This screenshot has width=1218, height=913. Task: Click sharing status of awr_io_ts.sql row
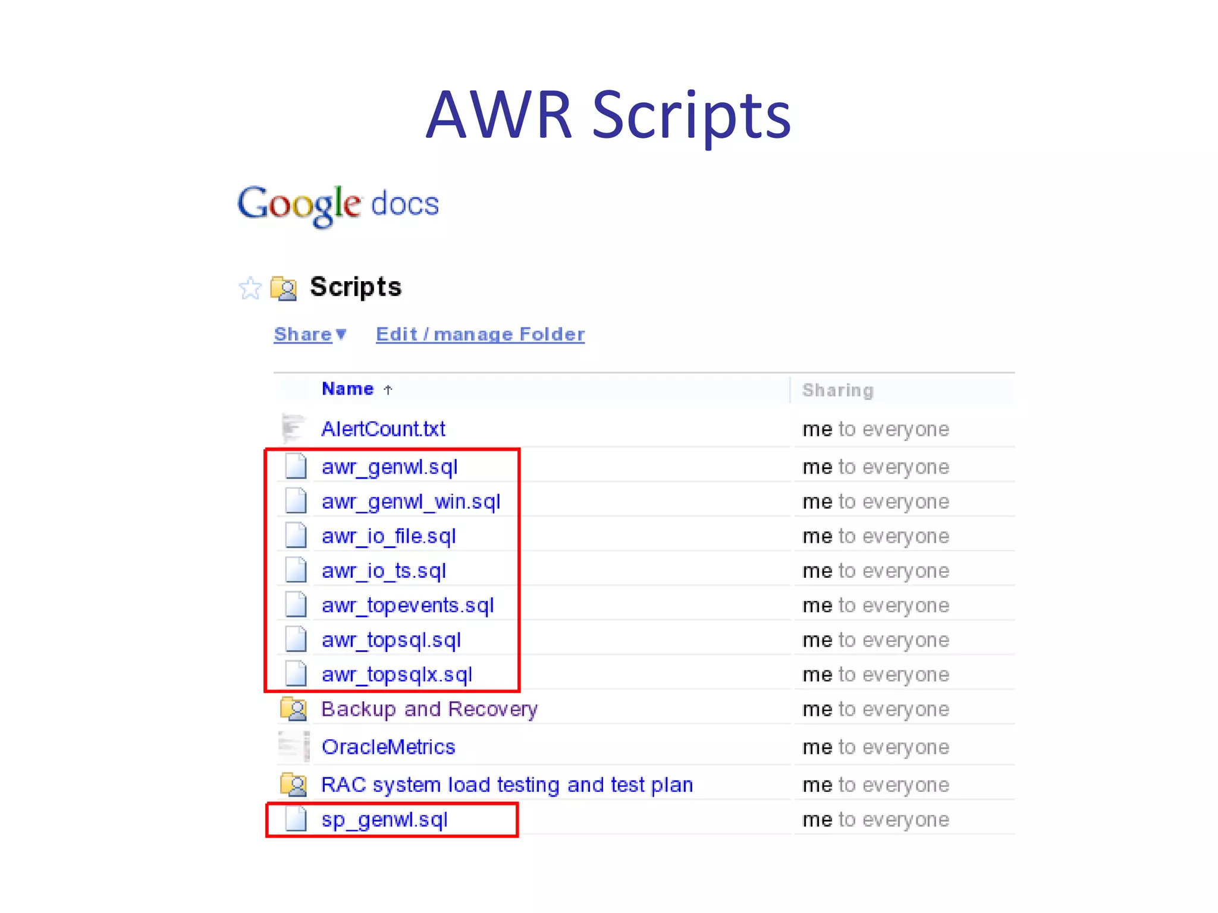pos(875,571)
